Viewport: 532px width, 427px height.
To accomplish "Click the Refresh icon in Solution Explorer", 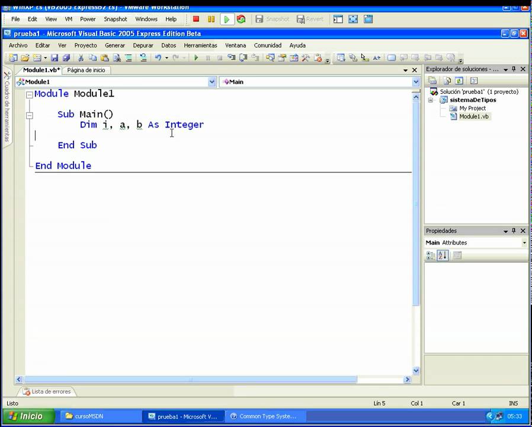I will coord(459,81).
